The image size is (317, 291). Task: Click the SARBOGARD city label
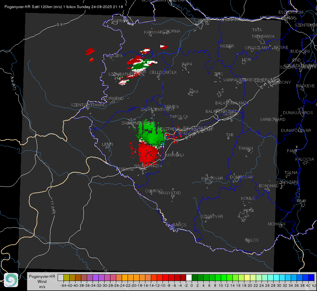click(273, 120)
